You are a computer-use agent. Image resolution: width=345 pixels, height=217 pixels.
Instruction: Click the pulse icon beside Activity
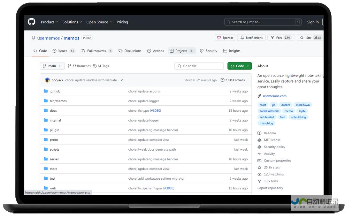(259, 154)
